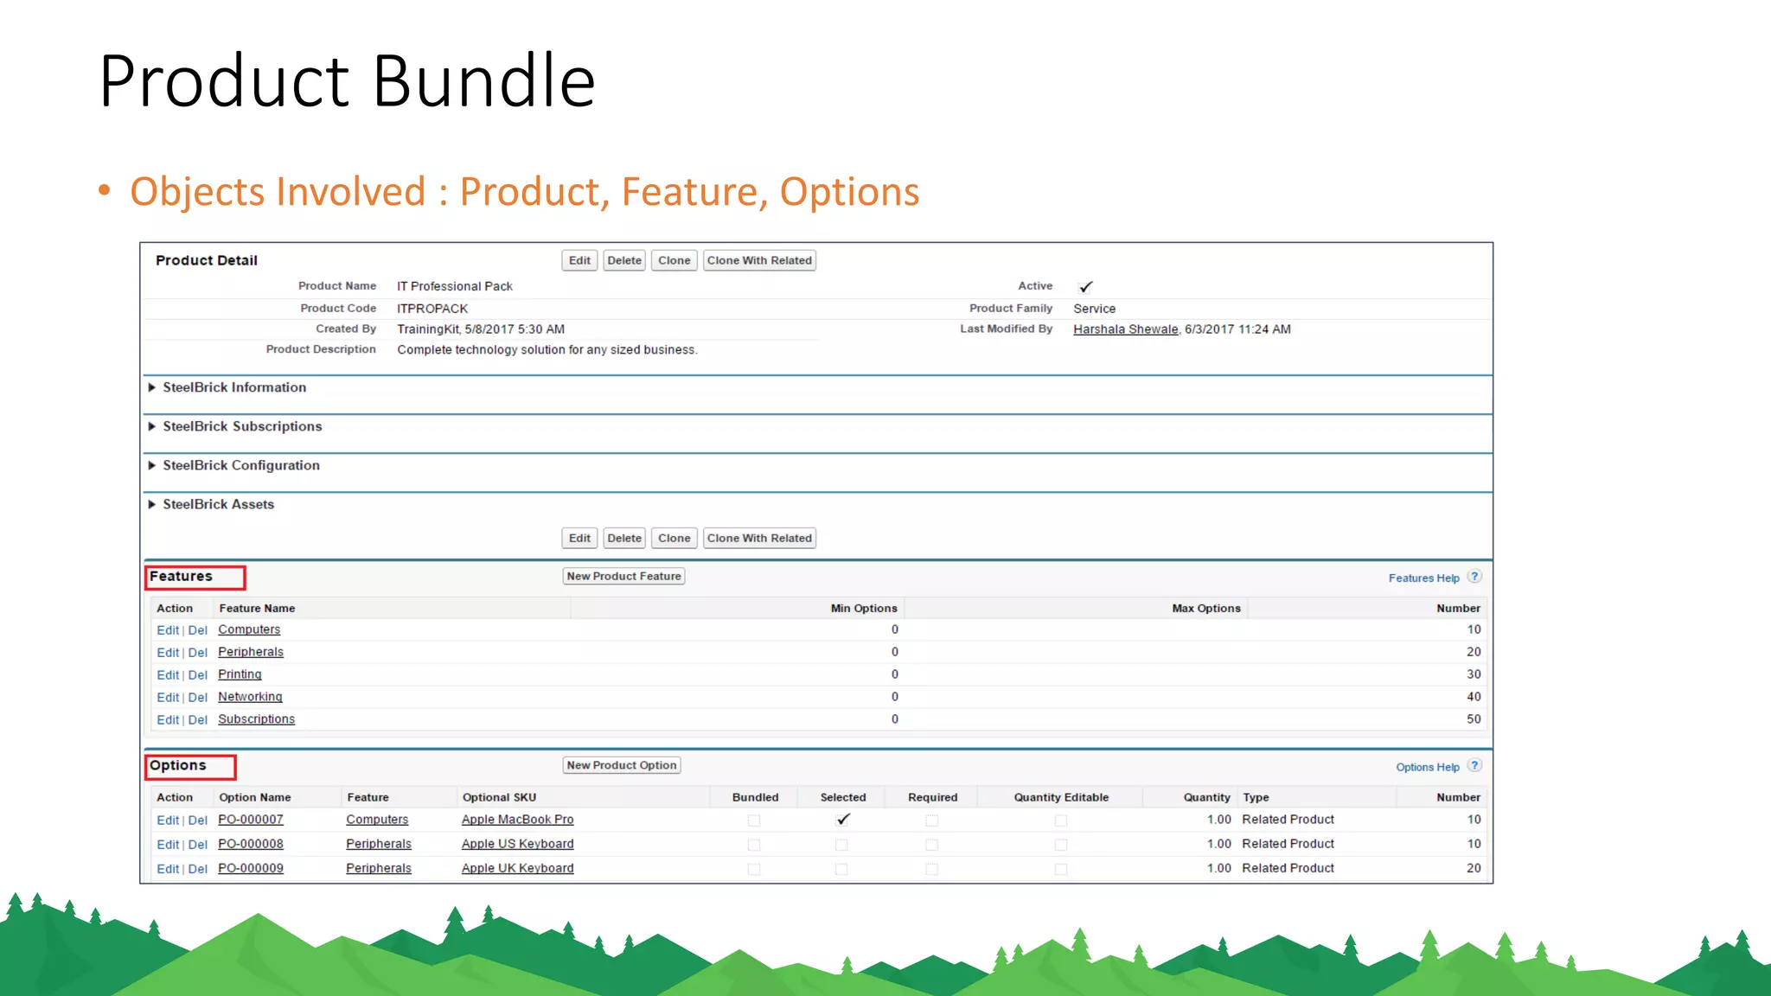The width and height of the screenshot is (1771, 996).
Task: Click the IT Professional Pack product name
Action: pyautogui.click(x=455, y=286)
